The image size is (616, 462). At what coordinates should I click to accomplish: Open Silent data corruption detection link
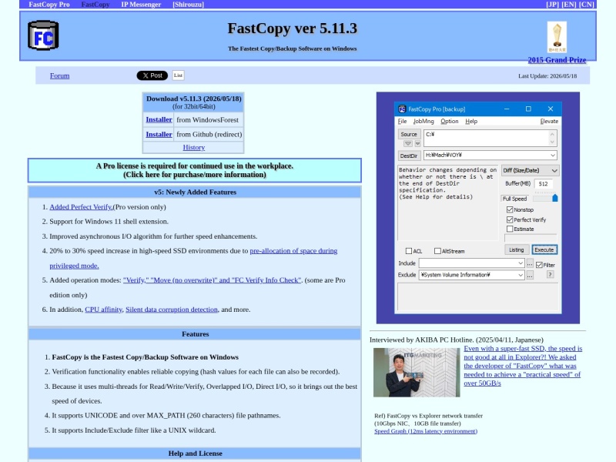tap(172, 310)
